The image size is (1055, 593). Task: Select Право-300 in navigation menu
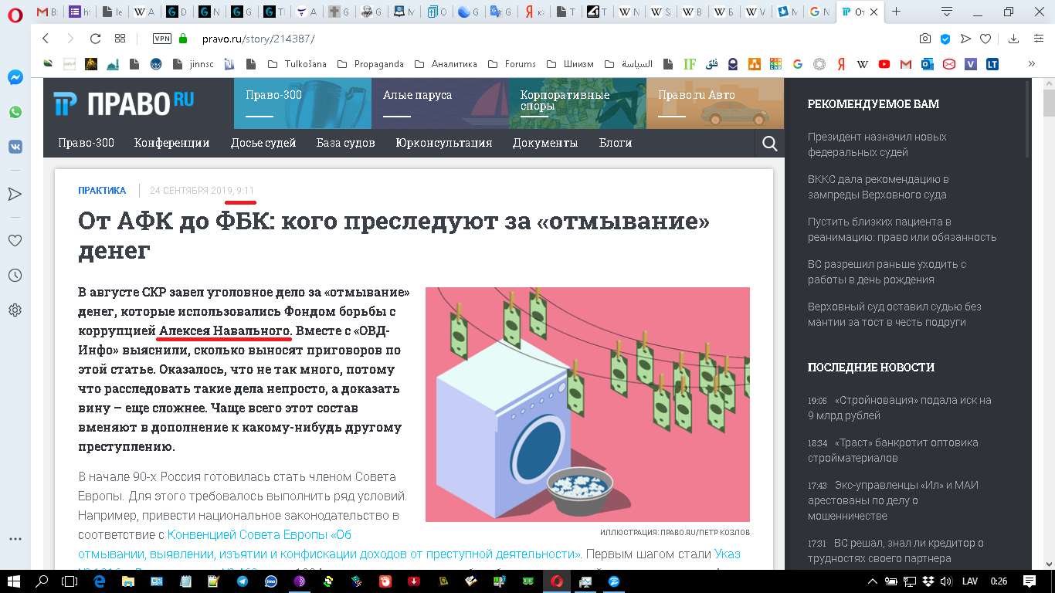86,143
